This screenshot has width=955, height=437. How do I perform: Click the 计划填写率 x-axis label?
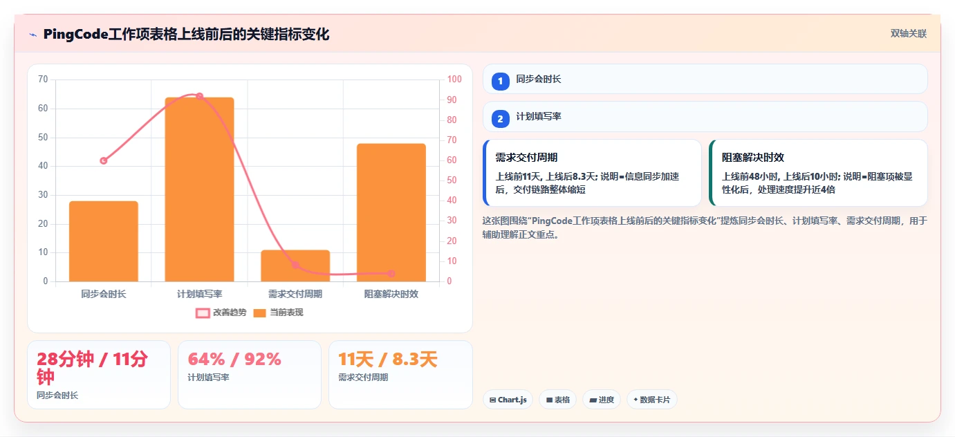199,294
